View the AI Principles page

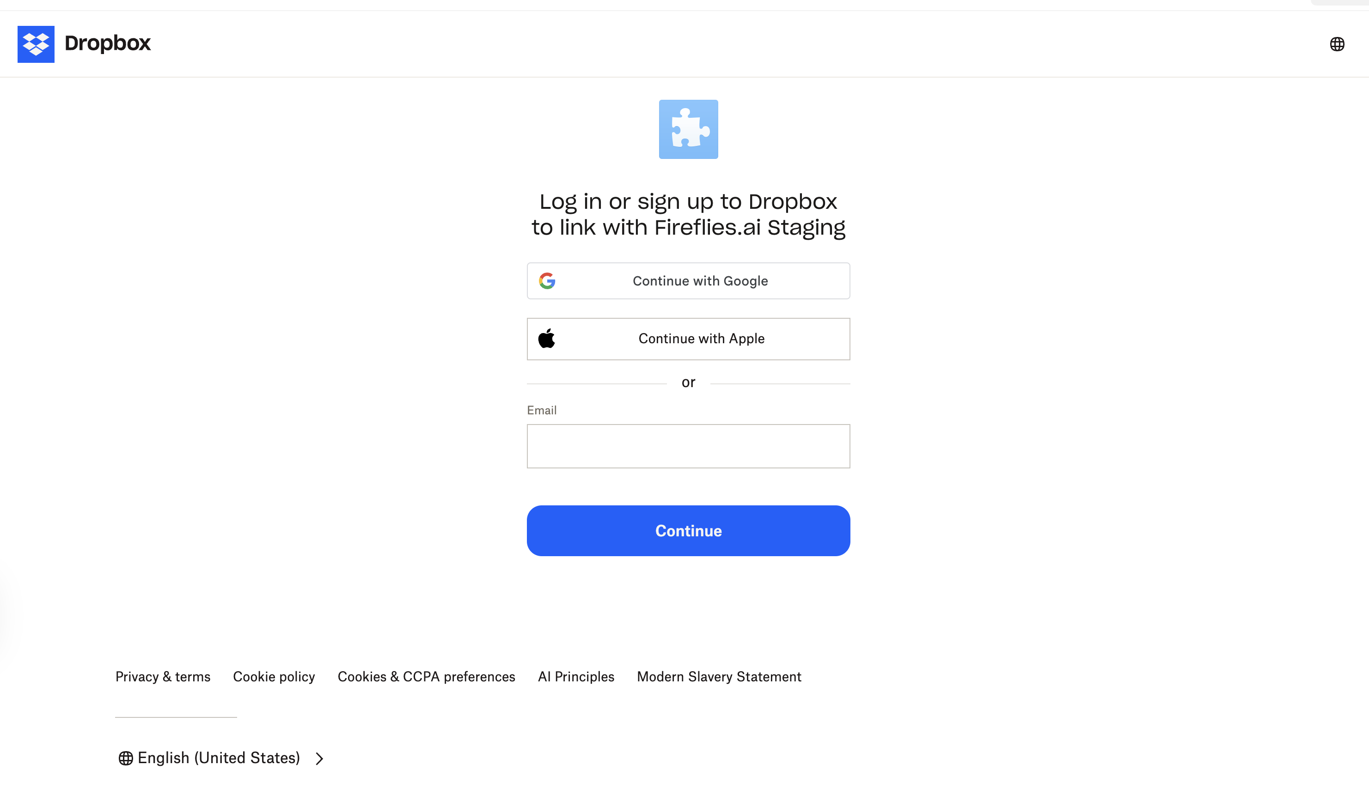pos(576,676)
